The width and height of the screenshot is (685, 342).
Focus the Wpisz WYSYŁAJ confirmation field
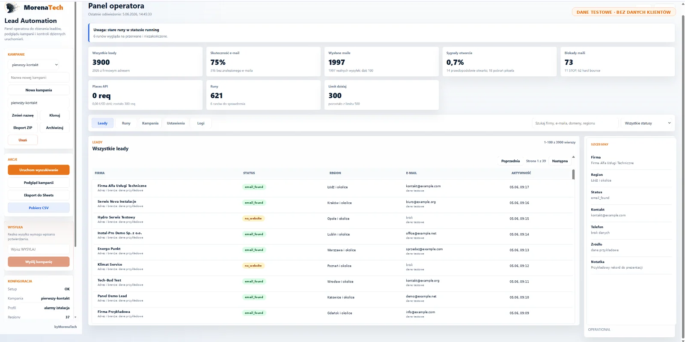pos(39,249)
